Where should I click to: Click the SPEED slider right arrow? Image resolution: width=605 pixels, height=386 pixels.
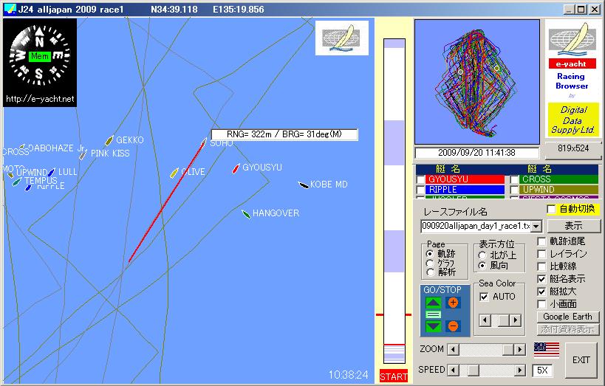tap(520, 371)
